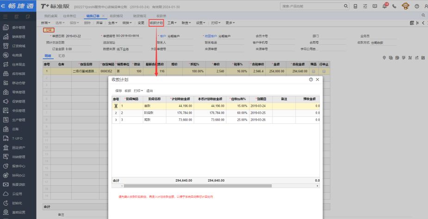
Task: Switch to the 汇总 tab
Action: pyautogui.click(x=62, y=56)
